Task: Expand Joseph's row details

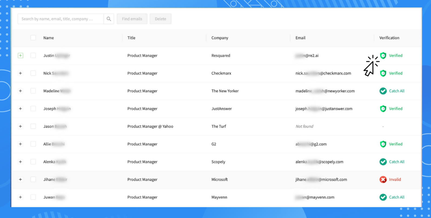Action: (20, 109)
